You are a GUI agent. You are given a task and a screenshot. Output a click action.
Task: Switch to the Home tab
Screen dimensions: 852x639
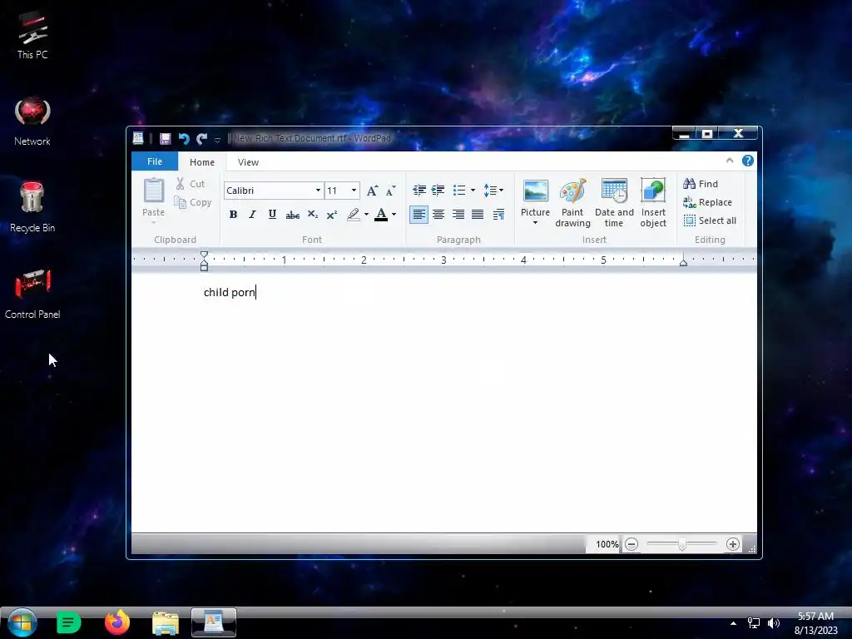tap(202, 162)
